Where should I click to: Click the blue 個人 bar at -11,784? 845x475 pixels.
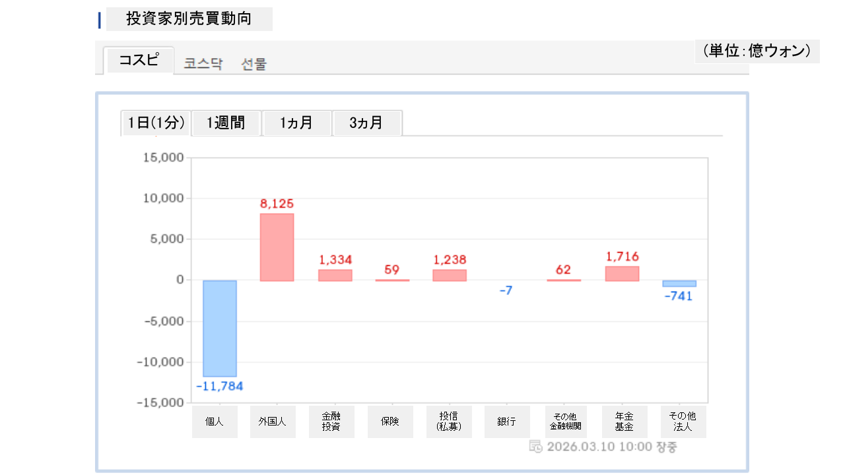coord(220,328)
